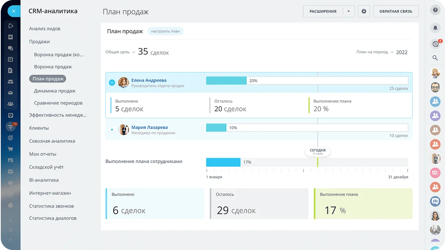
Task: Click the СЕГОДНЯ marker on the timeline
Action: click(318, 151)
